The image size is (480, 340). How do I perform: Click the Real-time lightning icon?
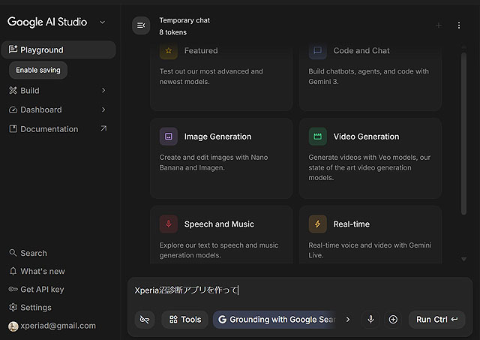318,224
